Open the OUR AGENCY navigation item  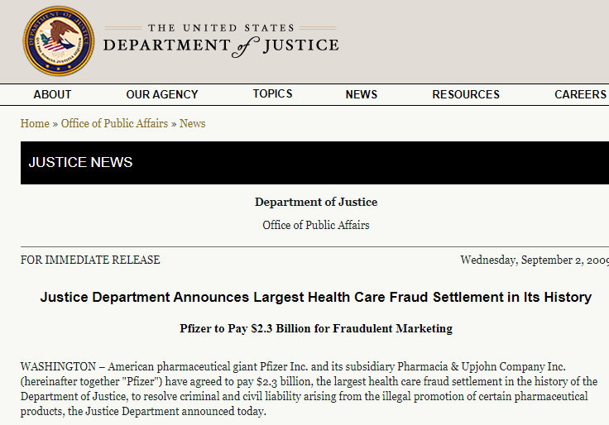162,94
